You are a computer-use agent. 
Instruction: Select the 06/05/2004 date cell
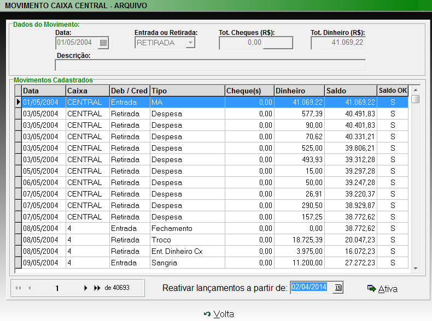[x=44, y=182]
